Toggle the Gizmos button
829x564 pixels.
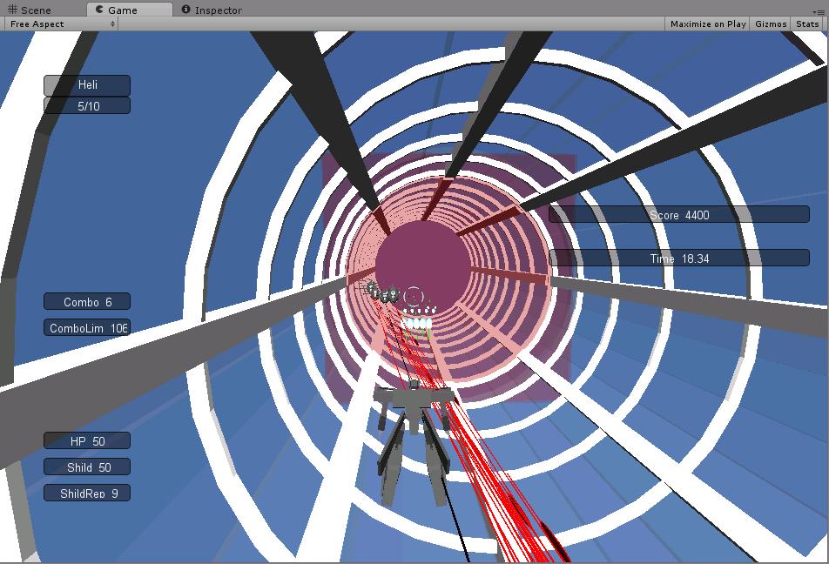tap(771, 23)
